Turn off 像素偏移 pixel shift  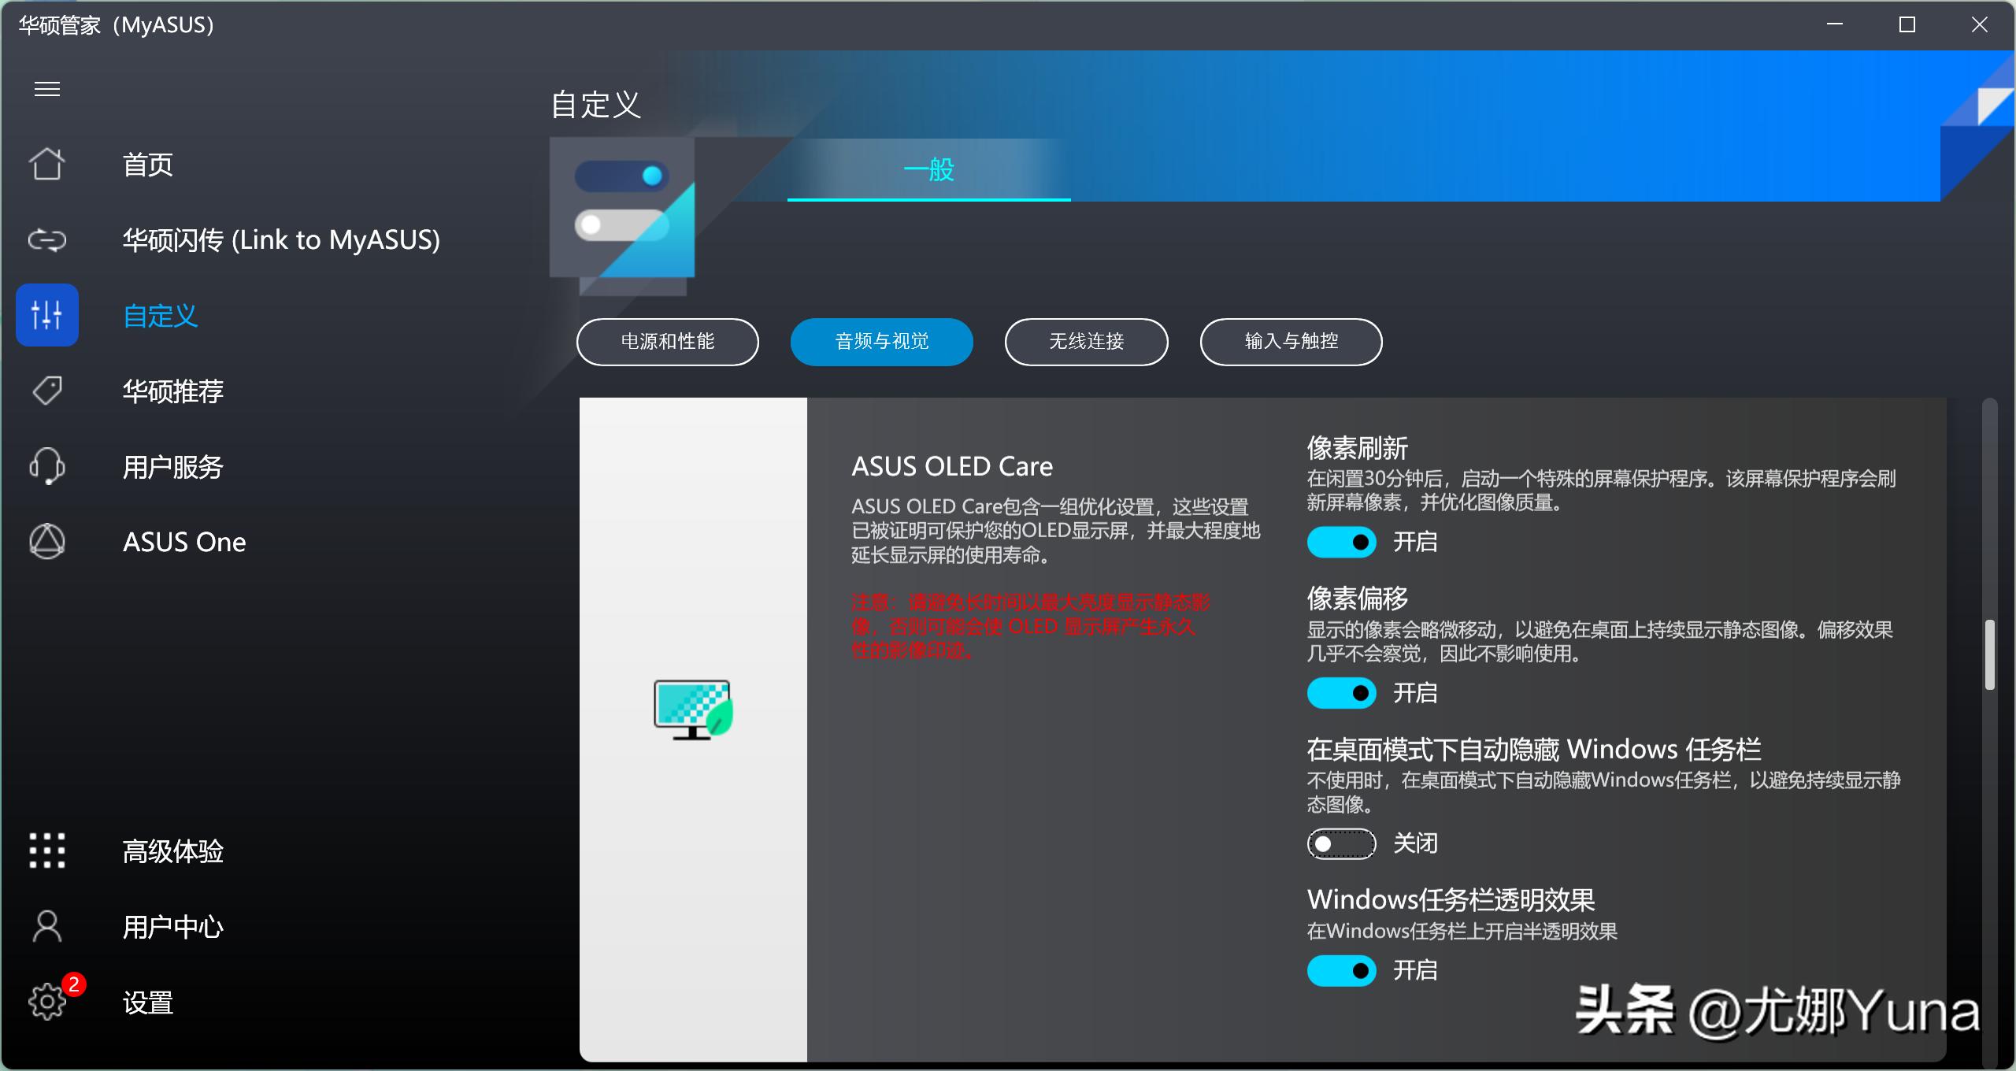click(1340, 693)
